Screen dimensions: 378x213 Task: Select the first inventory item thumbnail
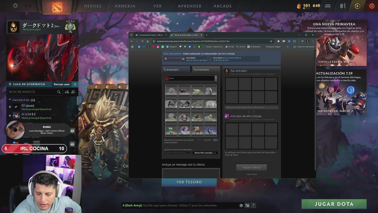[171, 91]
